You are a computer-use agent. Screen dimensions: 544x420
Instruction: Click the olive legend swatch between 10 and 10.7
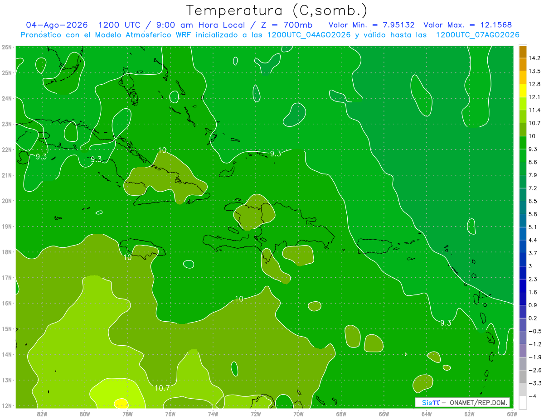click(x=523, y=130)
